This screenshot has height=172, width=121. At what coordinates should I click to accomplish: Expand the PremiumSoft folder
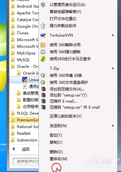click(24, 120)
